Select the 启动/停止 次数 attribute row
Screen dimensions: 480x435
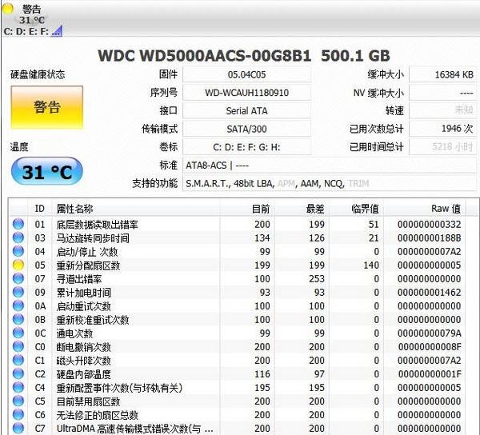pos(238,251)
